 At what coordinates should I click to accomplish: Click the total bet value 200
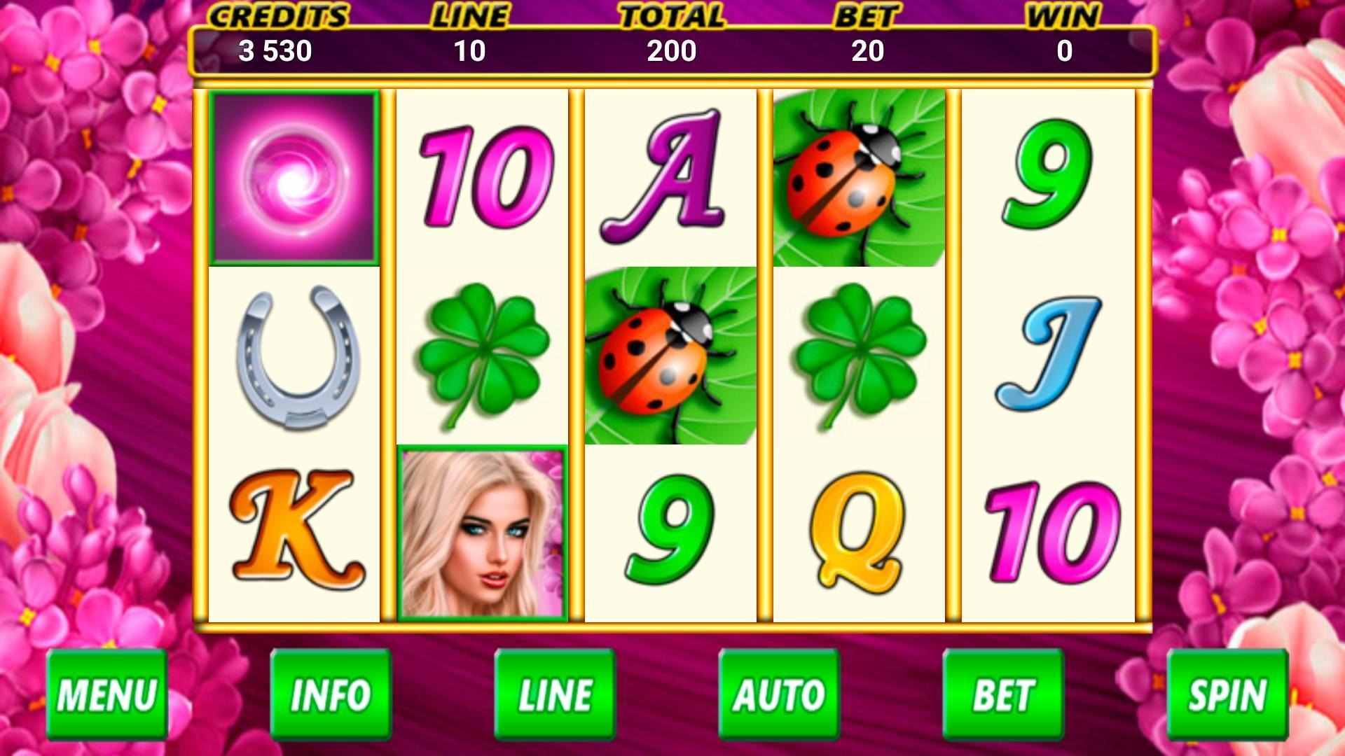pyautogui.click(x=671, y=51)
